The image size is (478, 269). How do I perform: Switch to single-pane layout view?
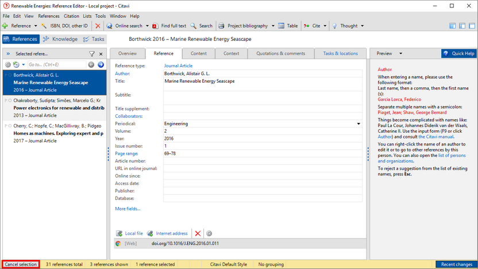472,26
